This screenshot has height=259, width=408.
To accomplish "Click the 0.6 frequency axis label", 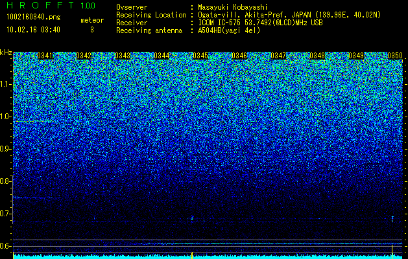I will tap(6, 246).
